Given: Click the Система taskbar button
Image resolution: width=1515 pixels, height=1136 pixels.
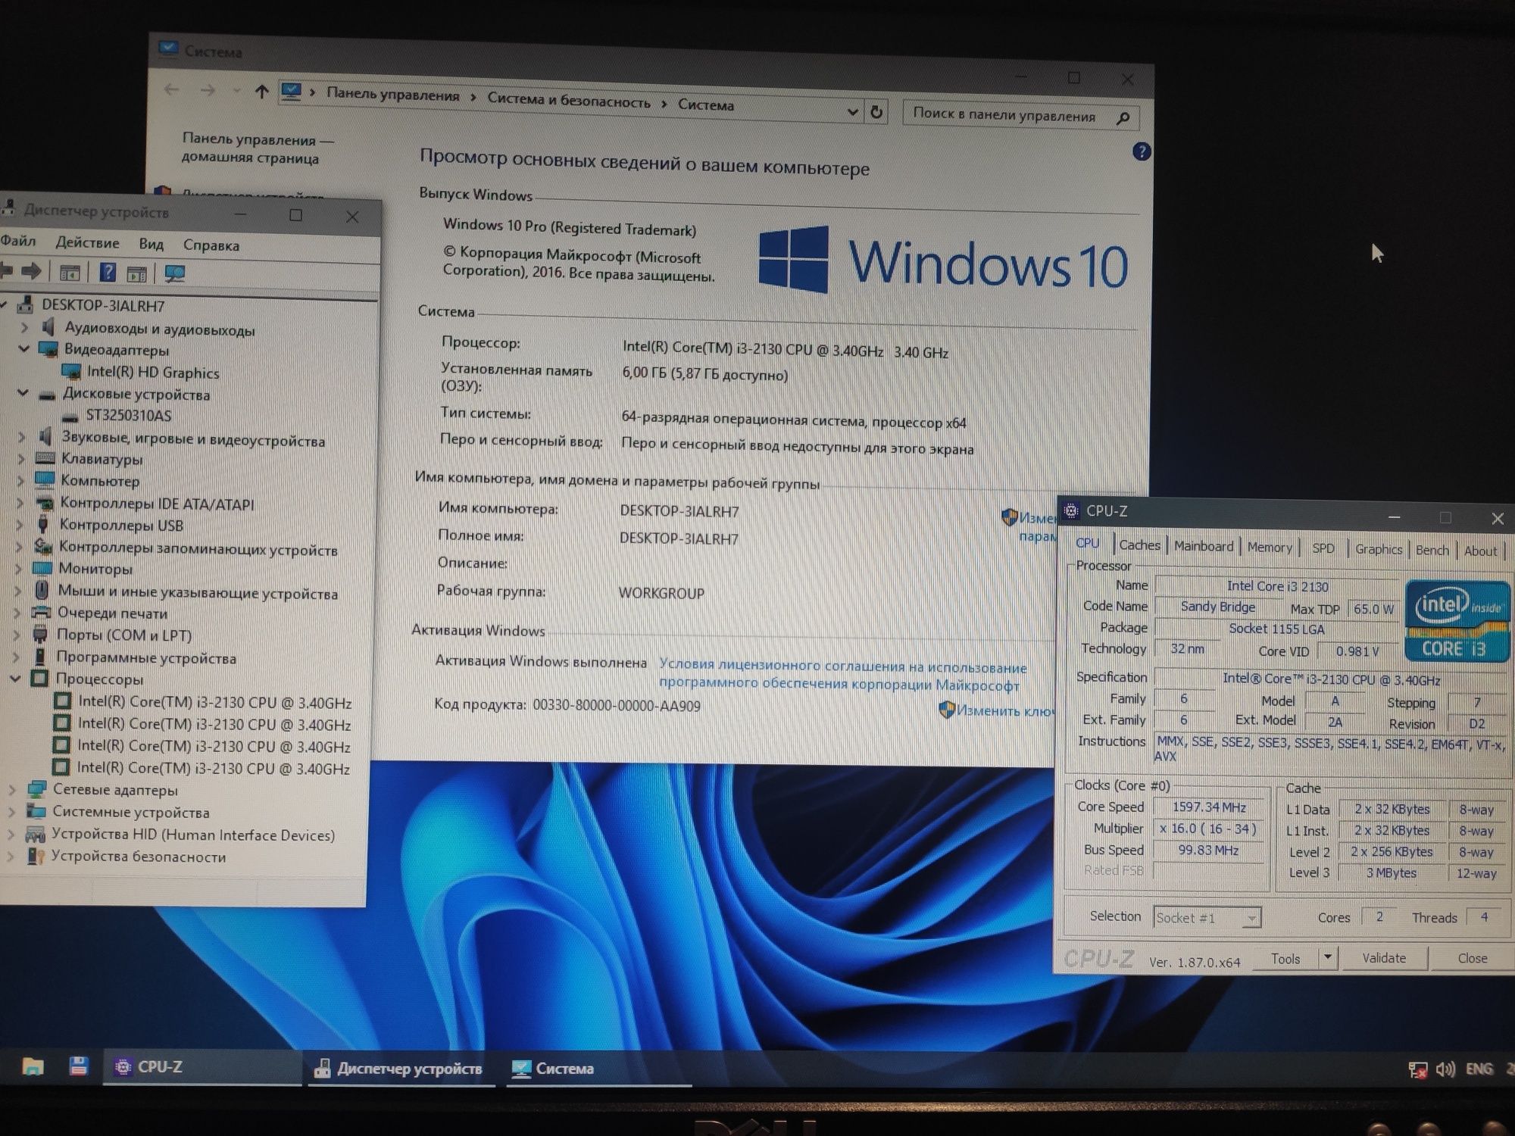Looking at the screenshot, I should pyautogui.click(x=598, y=1069).
